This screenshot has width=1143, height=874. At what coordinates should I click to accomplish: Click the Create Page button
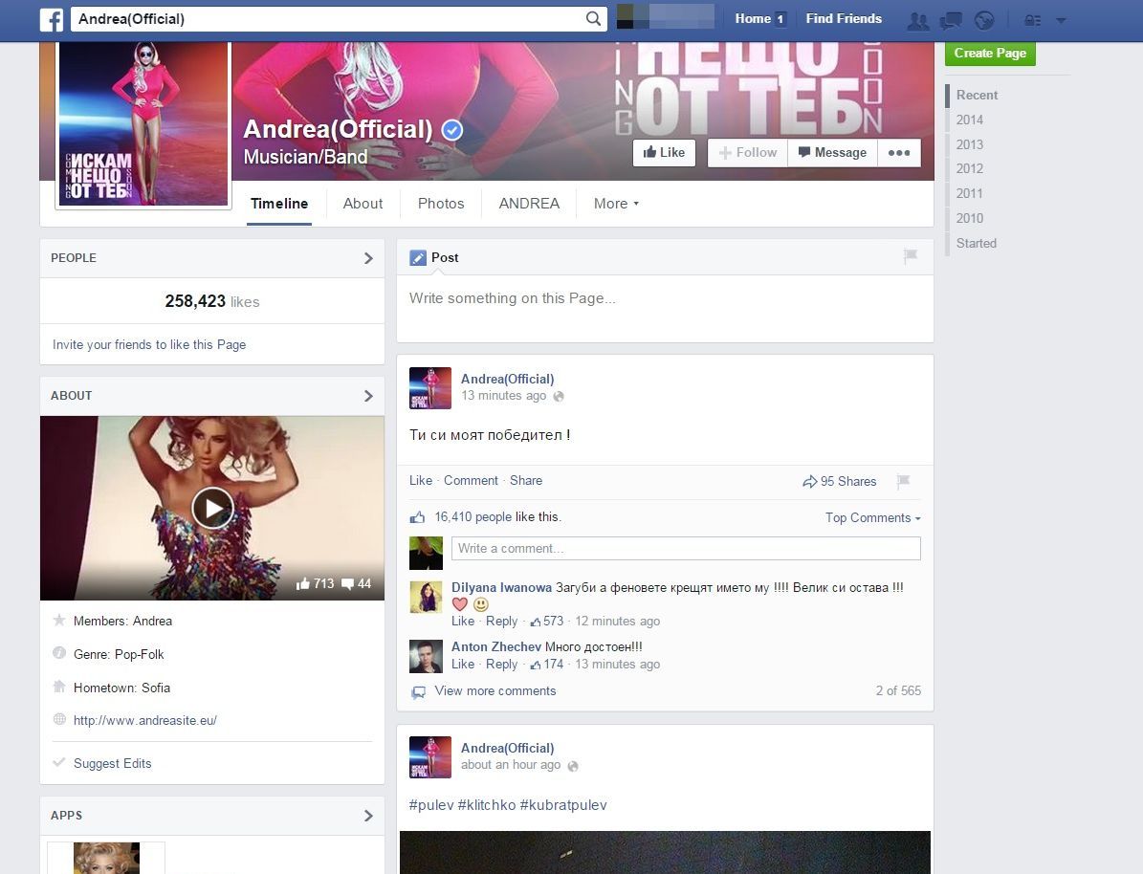[x=990, y=54]
